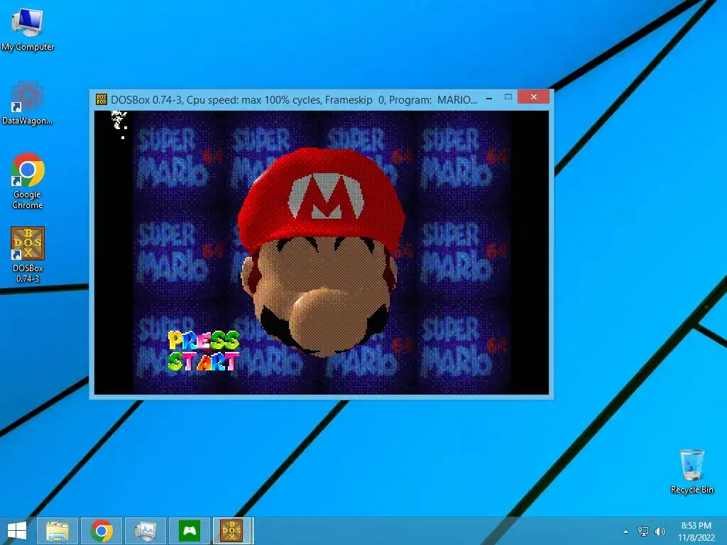The height and width of the screenshot is (545, 727).
Task: Close the DOSBox window
Action: pos(534,97)
